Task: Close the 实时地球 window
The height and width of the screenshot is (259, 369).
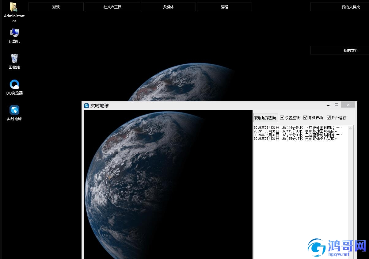Action: click(x=348, y=105)
